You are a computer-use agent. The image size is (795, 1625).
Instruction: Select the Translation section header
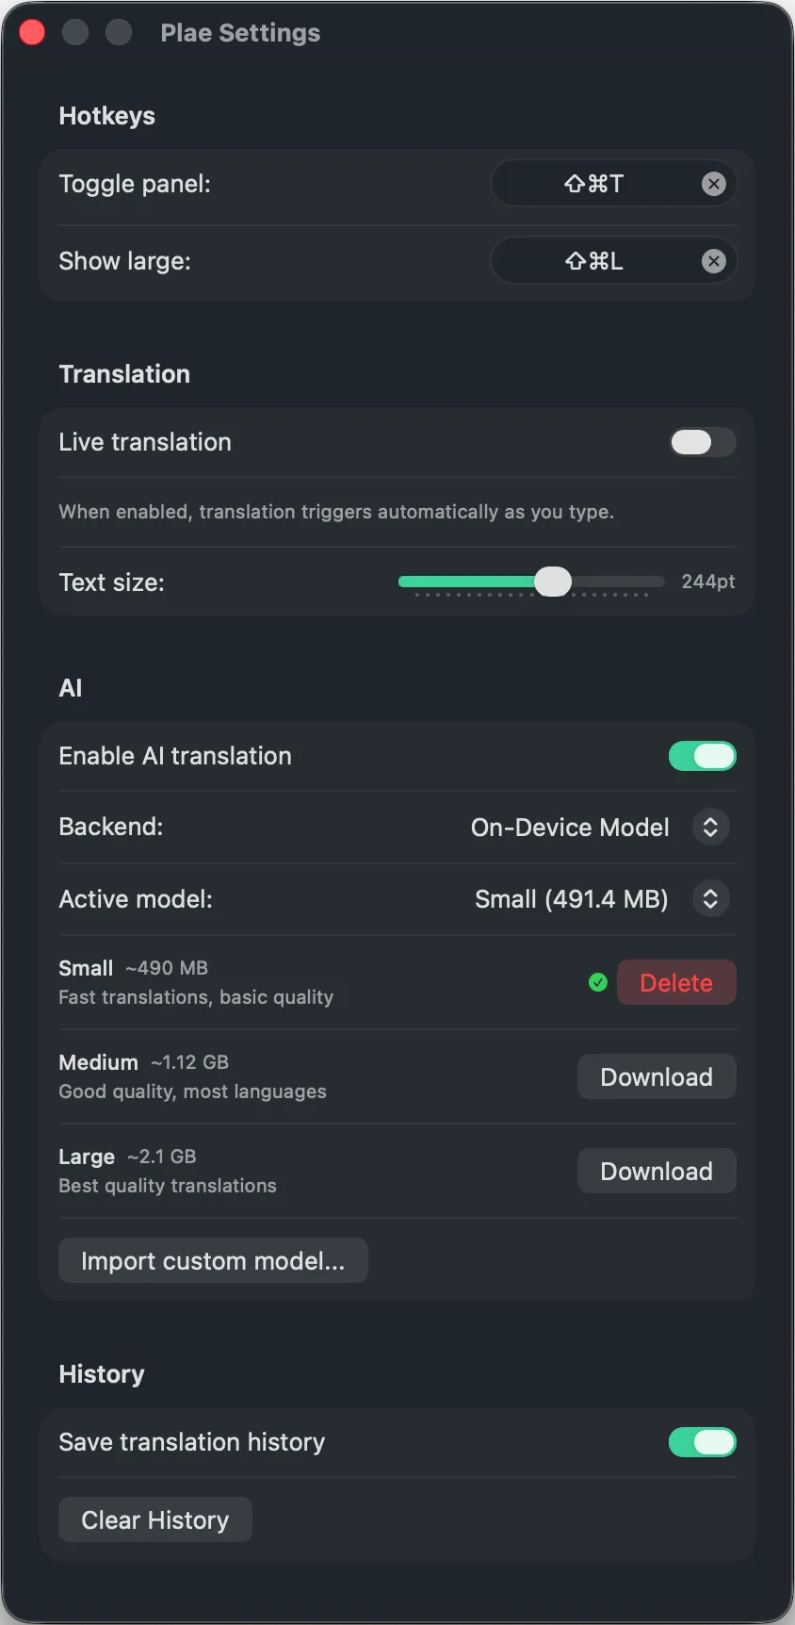point(123,373)
